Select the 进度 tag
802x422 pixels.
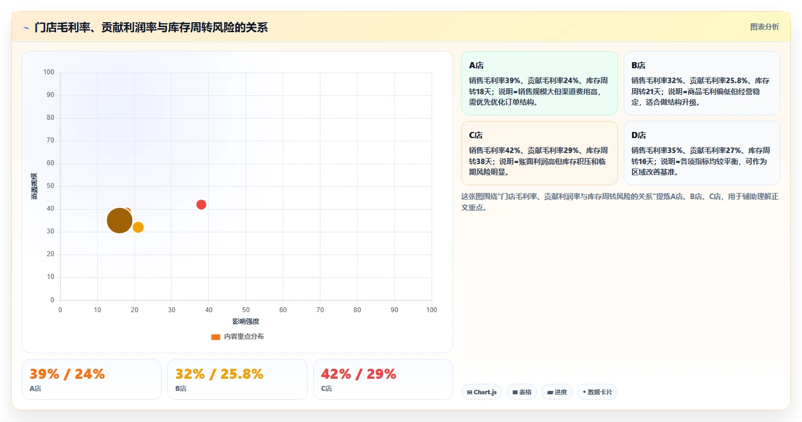click(x=557, y=392)
